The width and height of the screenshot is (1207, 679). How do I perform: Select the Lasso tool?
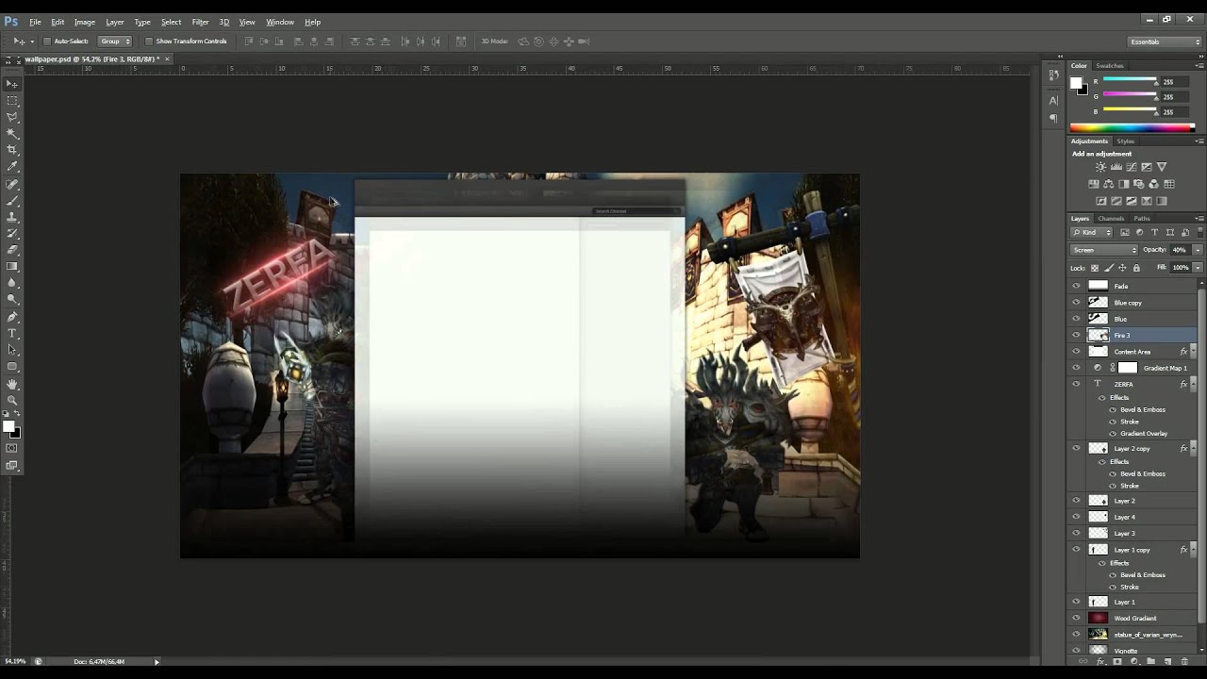(x=12, y=117)
